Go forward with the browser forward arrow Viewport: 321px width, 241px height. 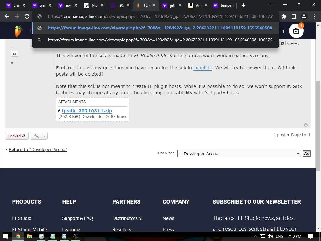17,16
